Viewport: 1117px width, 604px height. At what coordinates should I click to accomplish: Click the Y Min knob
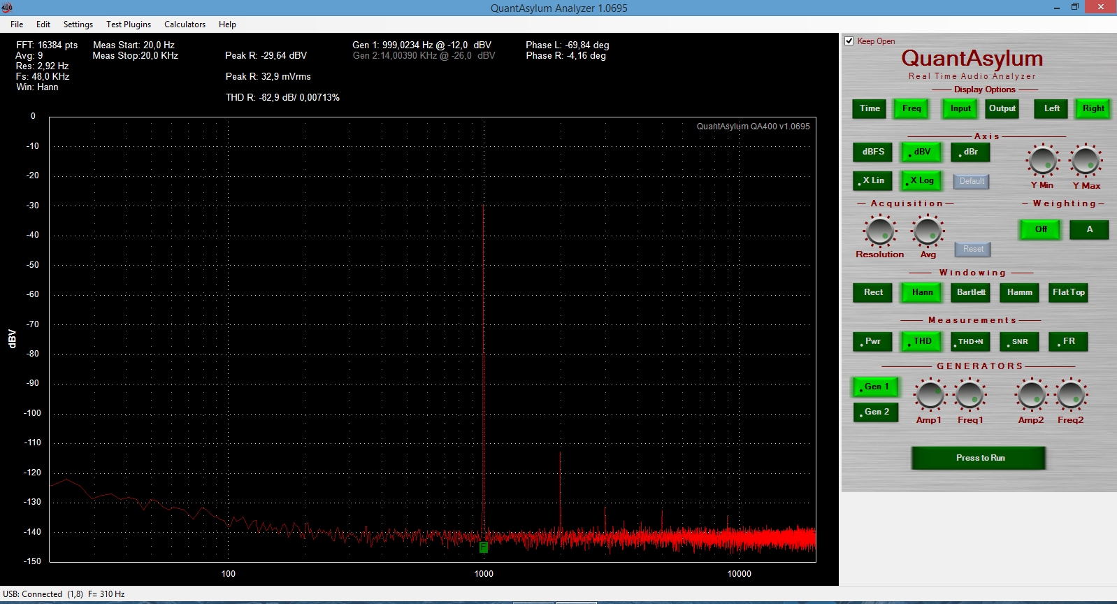click(1043, 161)
